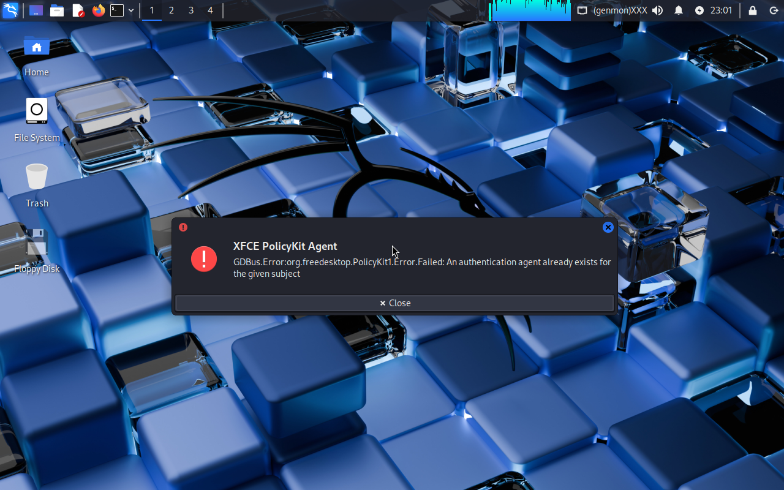
Task: Click the Close button in PolicyKit dialog
Action: 394,303
